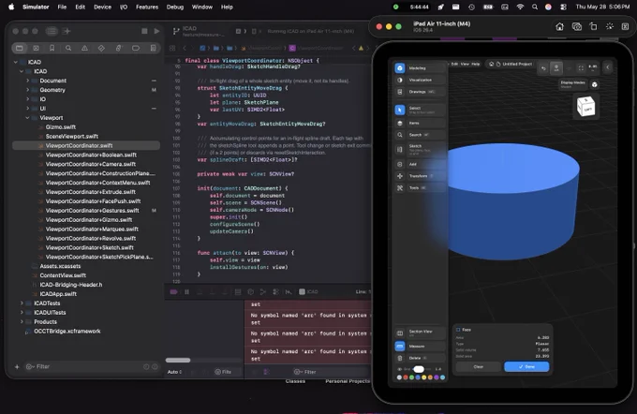Take Simulator screenshot with camera icon
Viewport: 637px width, 414px height.
click(x=576, y=26)
